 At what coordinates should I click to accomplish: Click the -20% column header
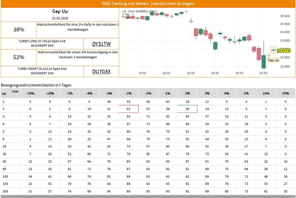(x=30, y=93)
